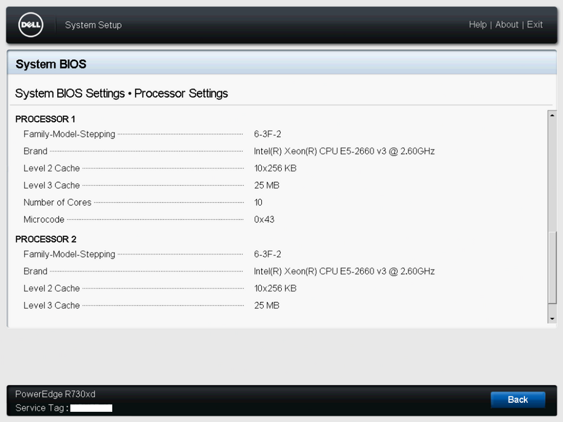Click the scrollbar down arrow
This screenshot has width=563, height=422.
(552, 319)
